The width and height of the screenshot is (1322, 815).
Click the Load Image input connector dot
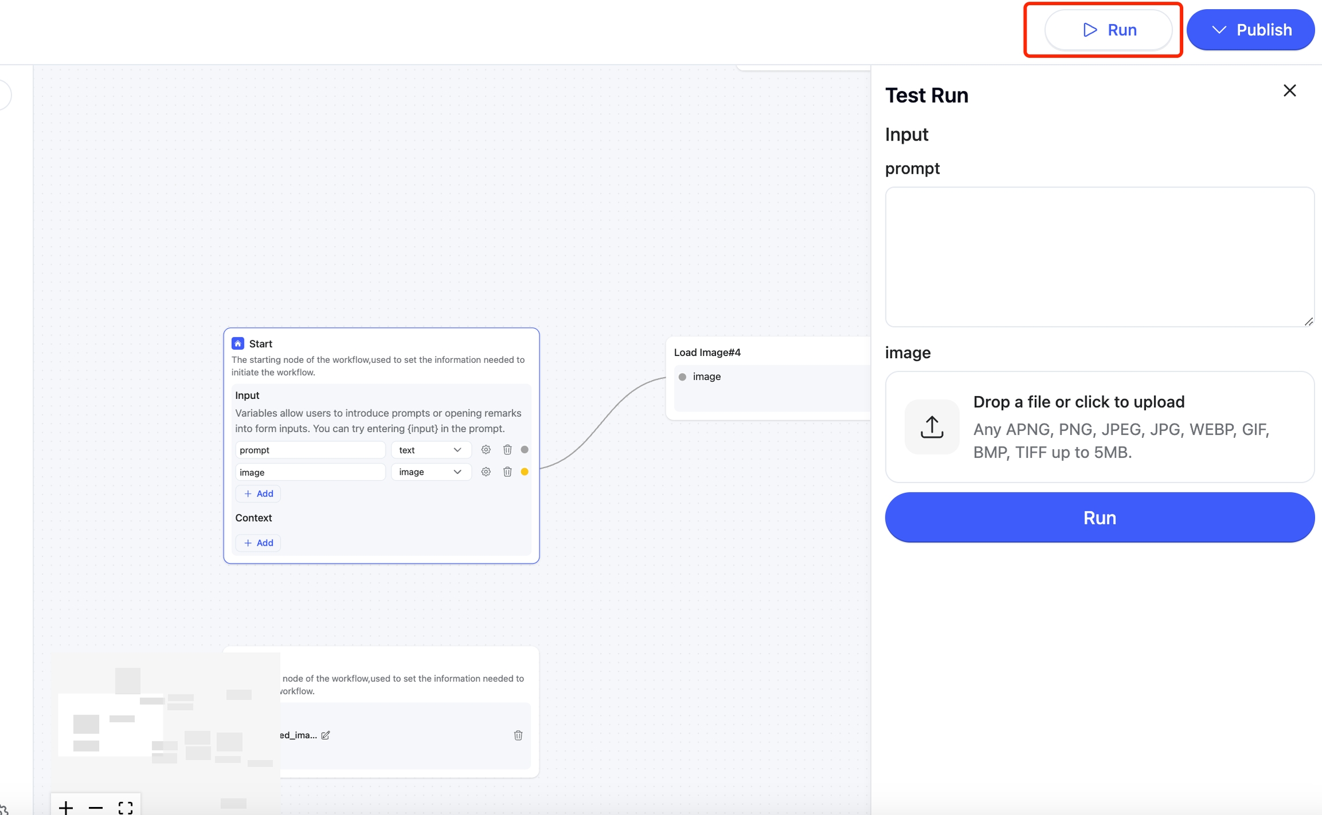[x=682, y=377]
